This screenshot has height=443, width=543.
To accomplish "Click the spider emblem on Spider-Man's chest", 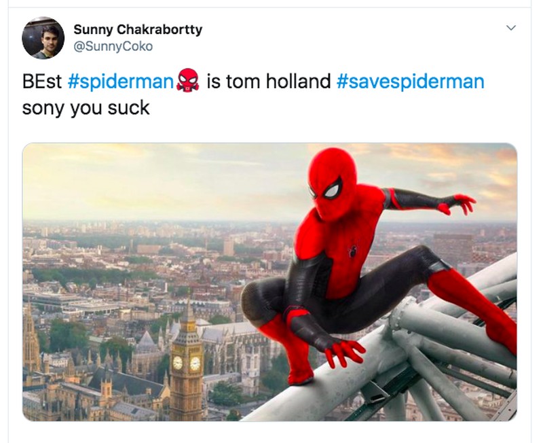I will (x=353, y=251).
